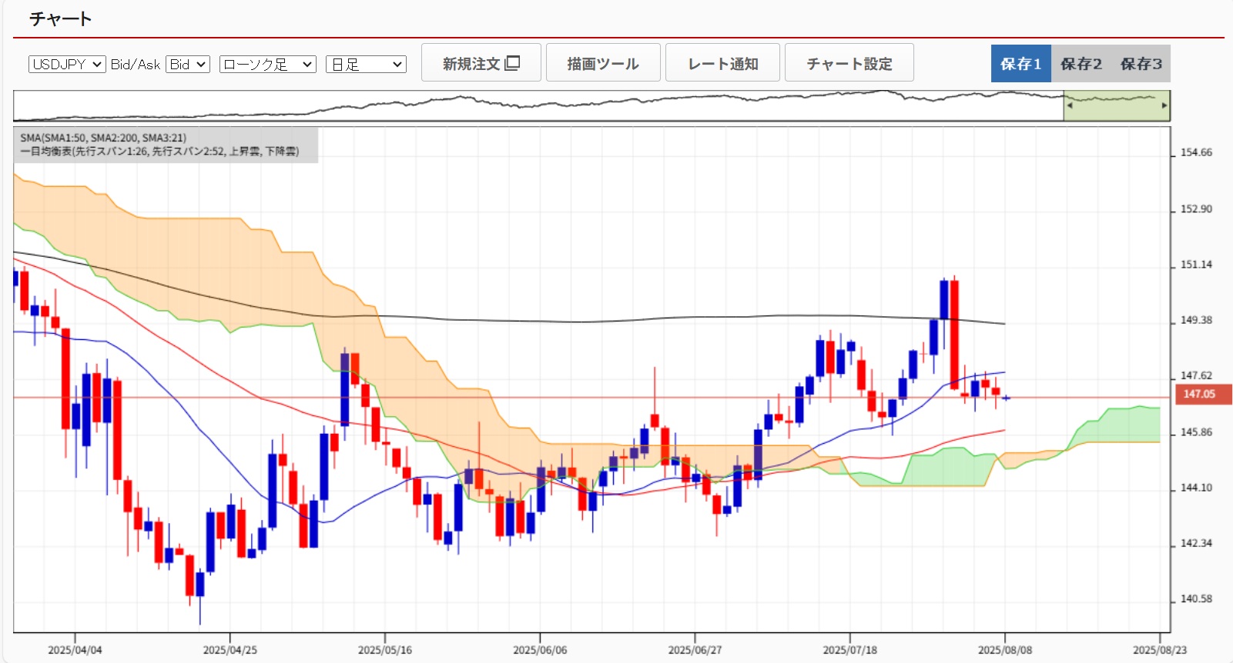Screen dimensions: 1233x663
Task: Click the 154.66 price axis label
Action: 1196,152
